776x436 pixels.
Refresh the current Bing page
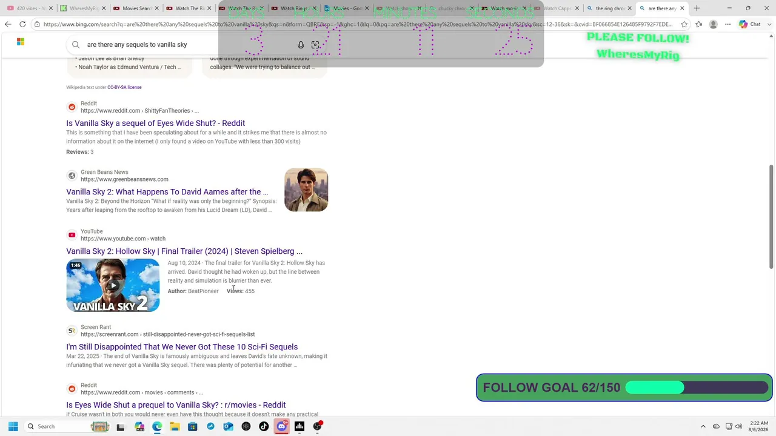coord(22,24)
